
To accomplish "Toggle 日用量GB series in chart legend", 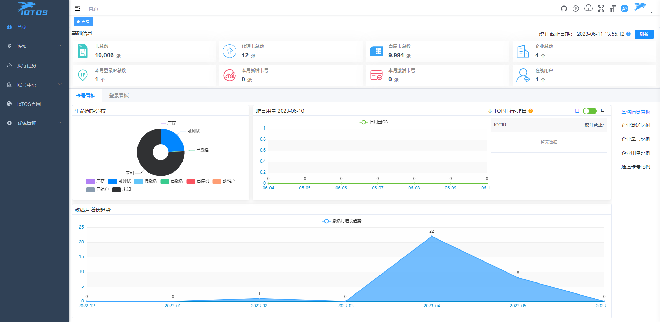I will pyautogui.click(x=374, y=122).
